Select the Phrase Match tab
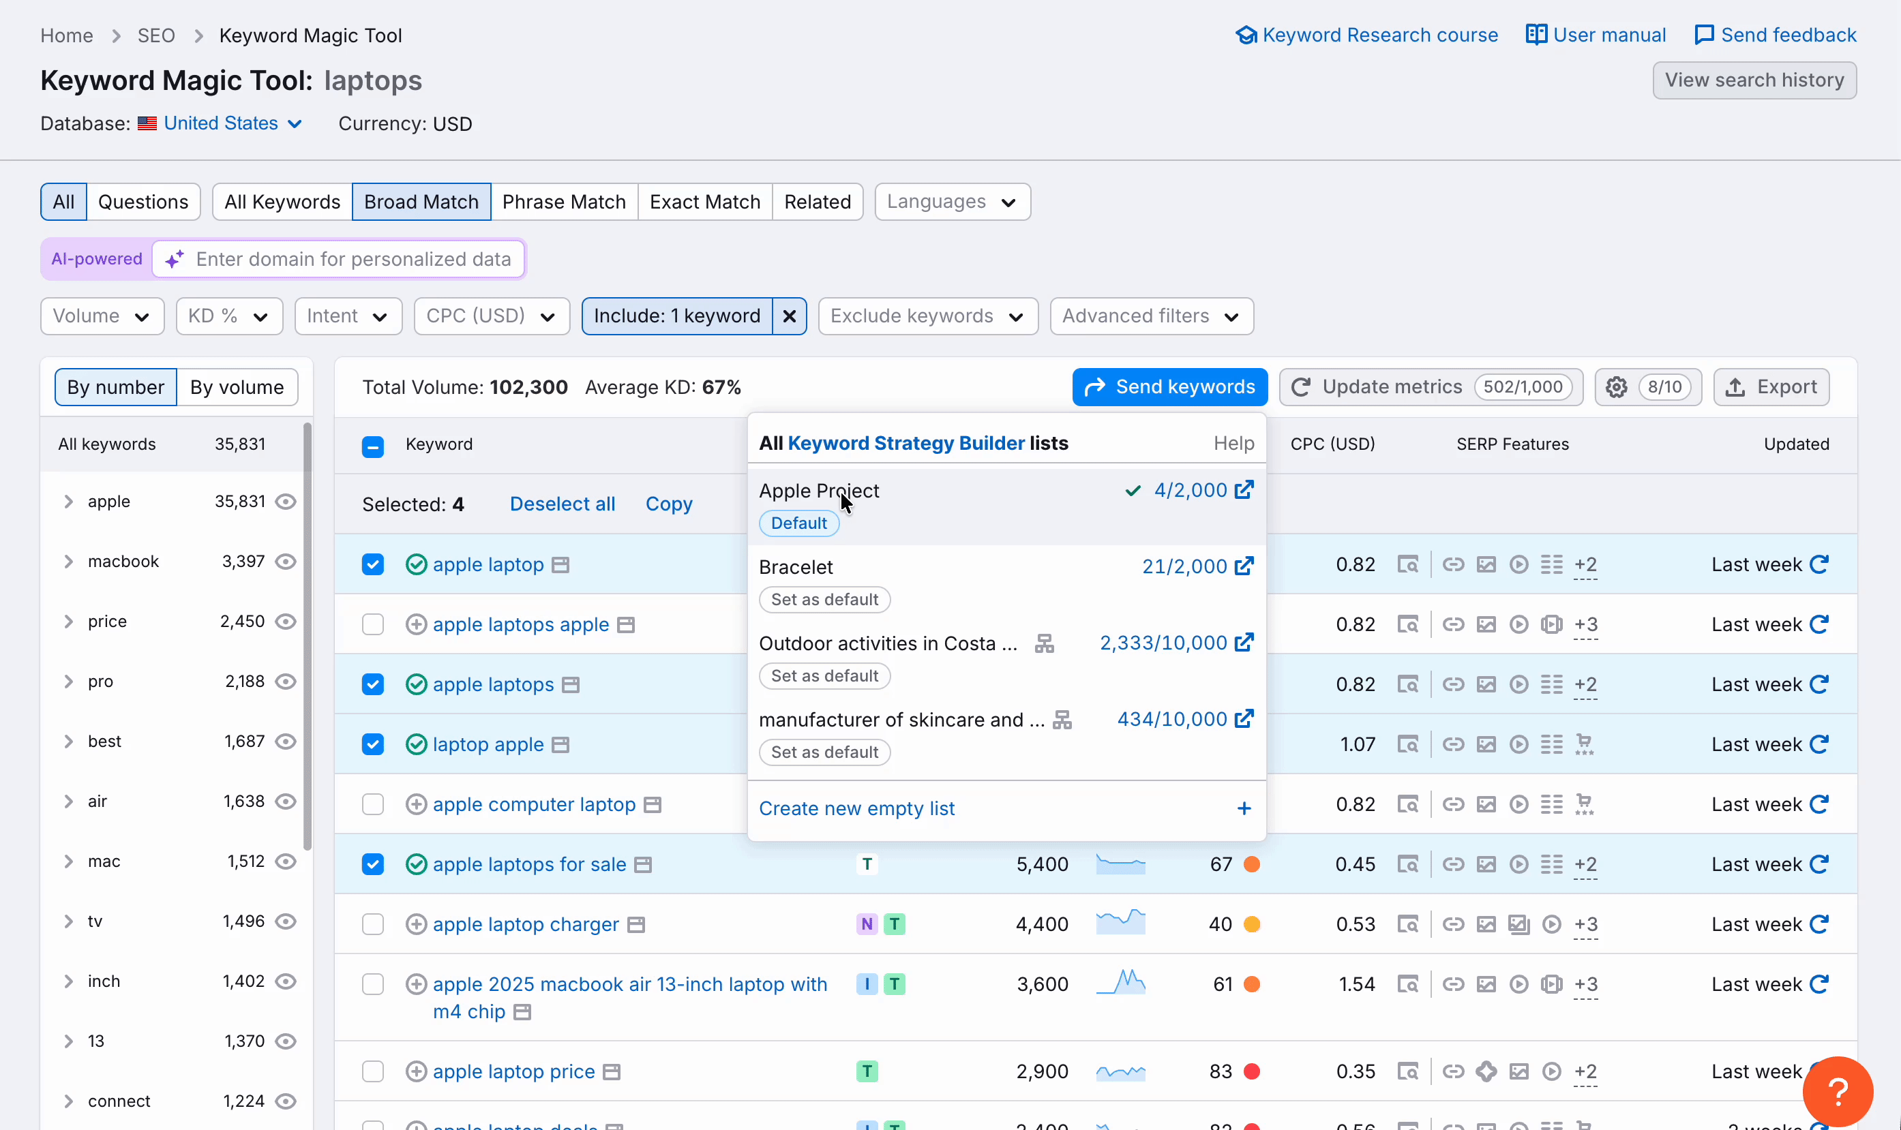The image size is (1901, 1130). tap(564, 202)
